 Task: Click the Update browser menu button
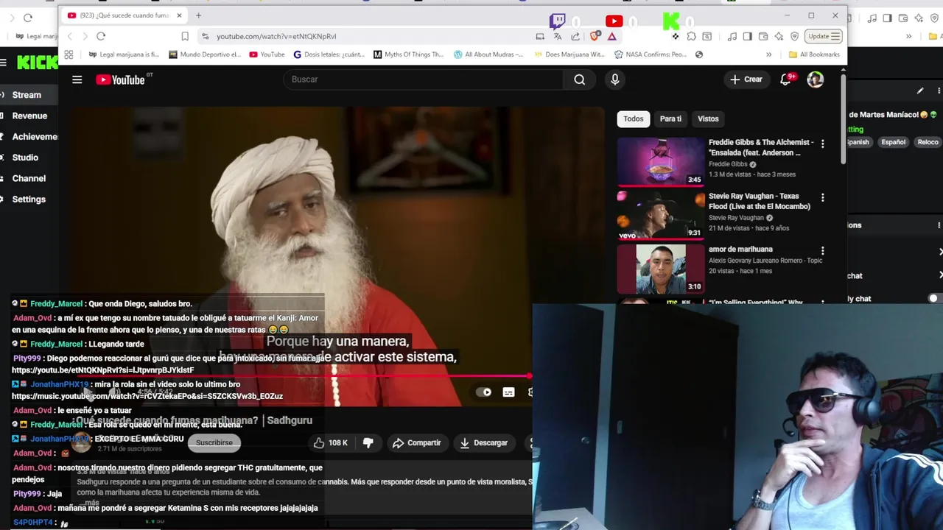[824, 36]
